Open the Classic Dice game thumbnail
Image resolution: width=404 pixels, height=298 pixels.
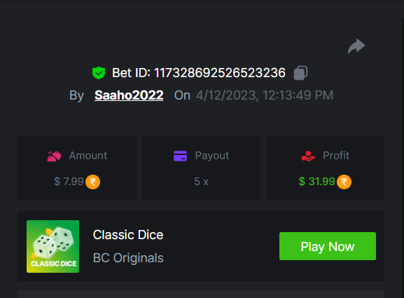[53, 246]
